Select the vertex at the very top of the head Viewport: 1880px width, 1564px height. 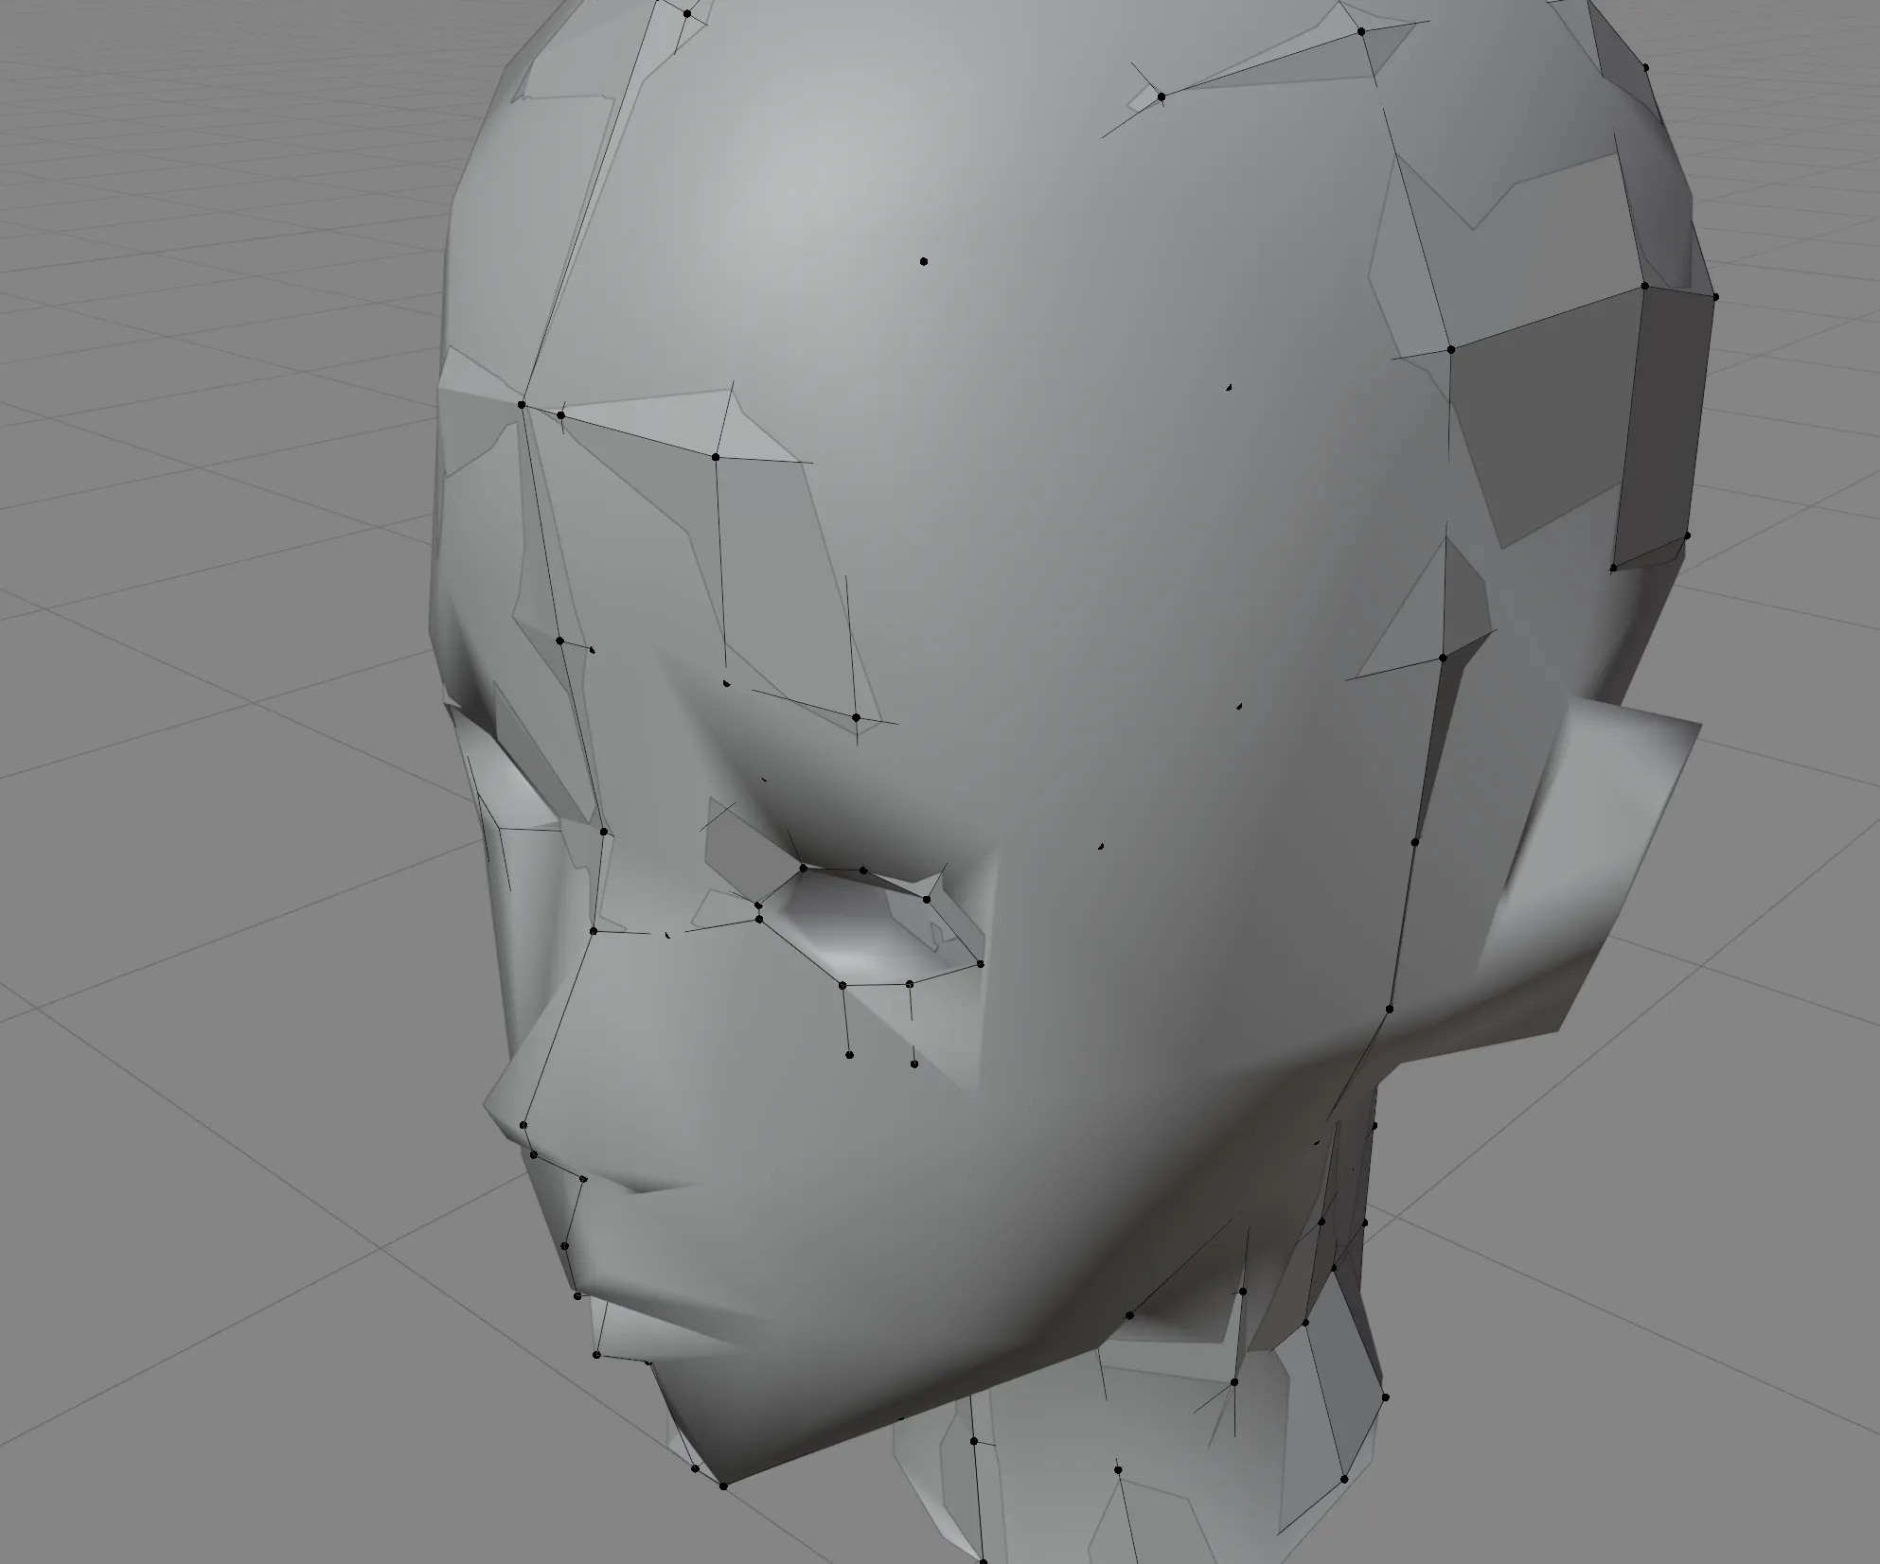pyautogui.click(x=688, y=13)
